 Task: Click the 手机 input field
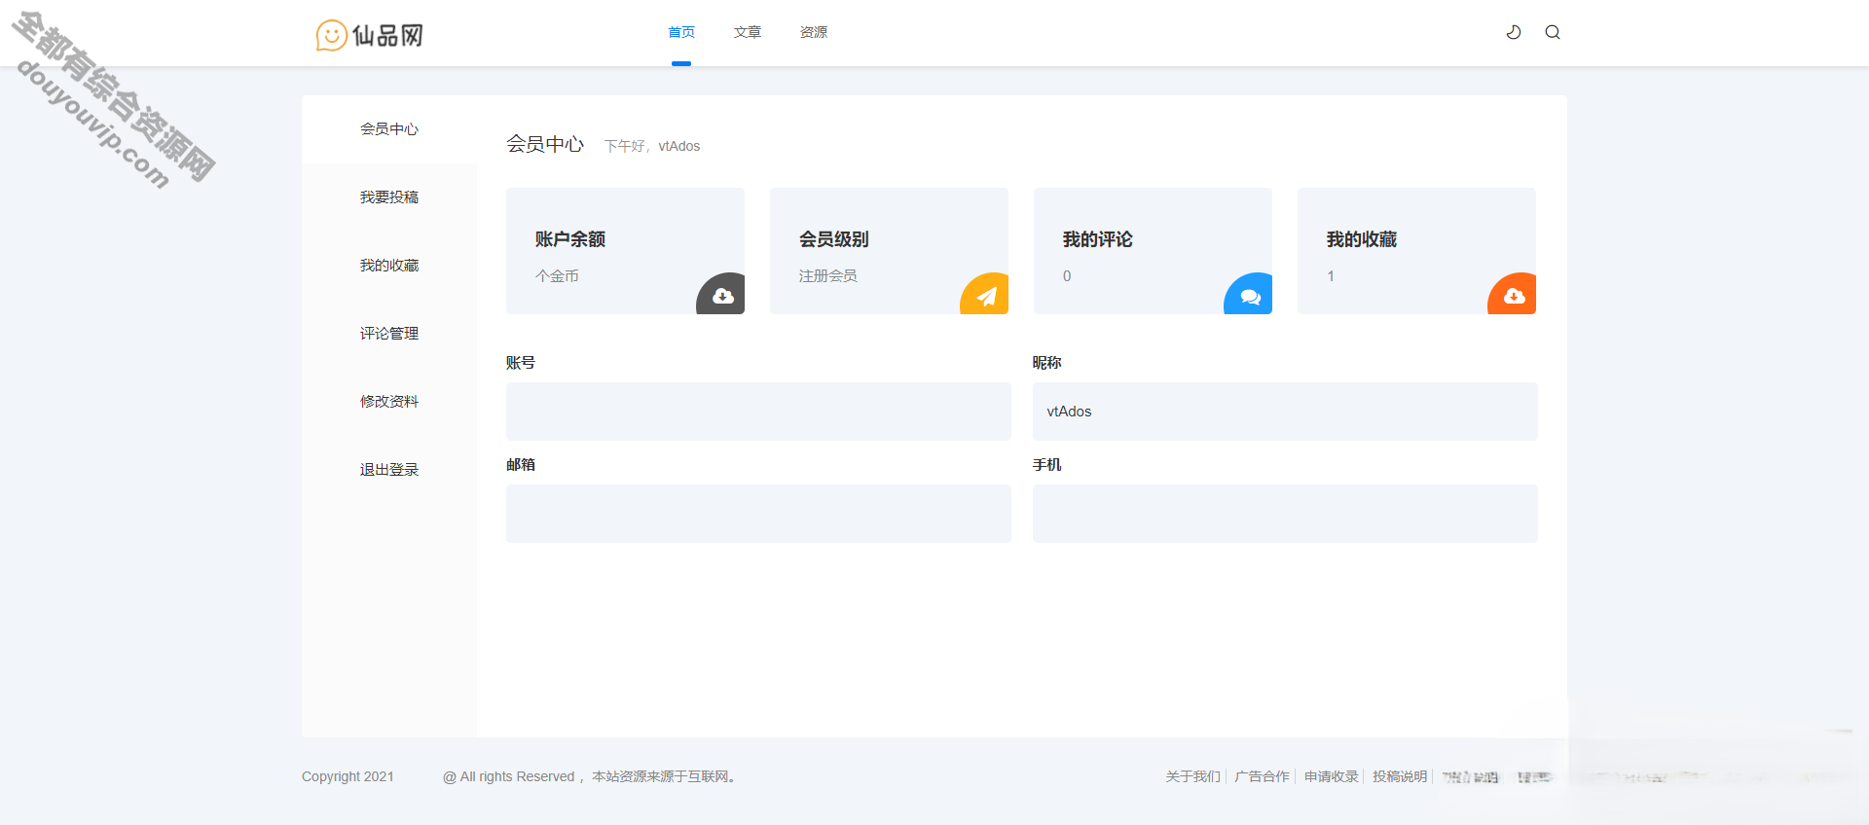(x=1285, y=514)
